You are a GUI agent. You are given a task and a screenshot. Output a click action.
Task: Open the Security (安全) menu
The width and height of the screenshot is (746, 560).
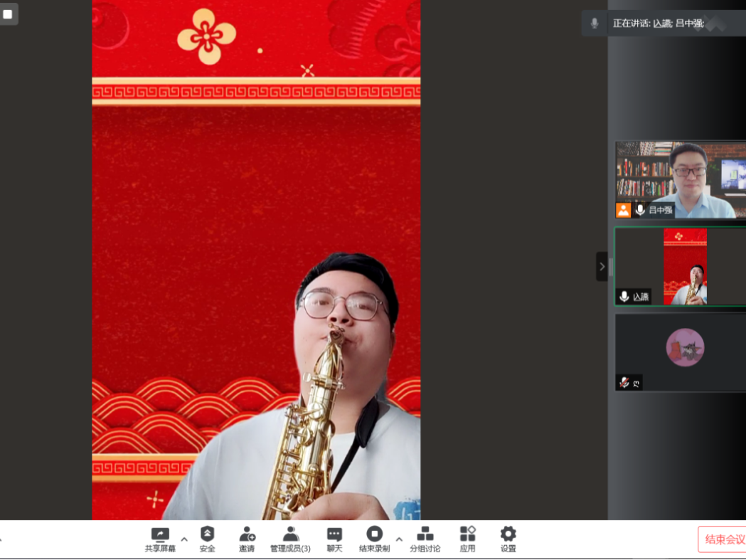pyautogui.click(x=208, y=539)
